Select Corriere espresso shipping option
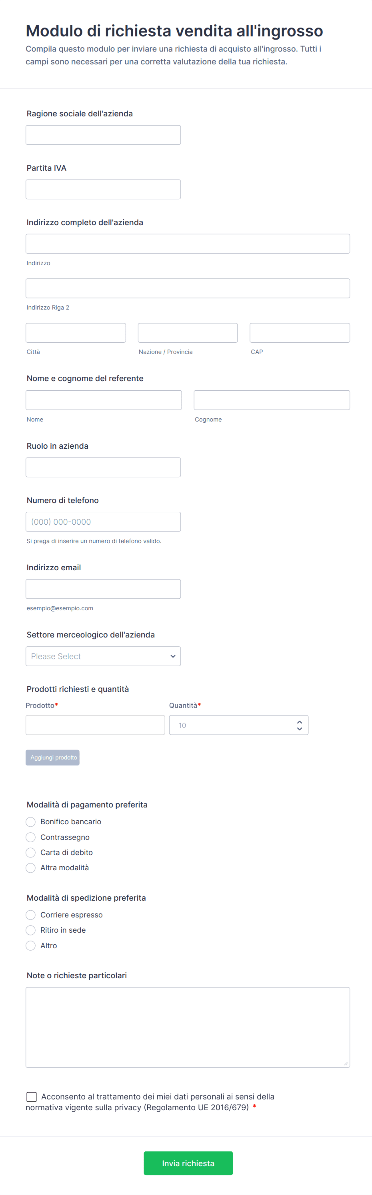372x1195 pixels. click(x=31, y=915)
